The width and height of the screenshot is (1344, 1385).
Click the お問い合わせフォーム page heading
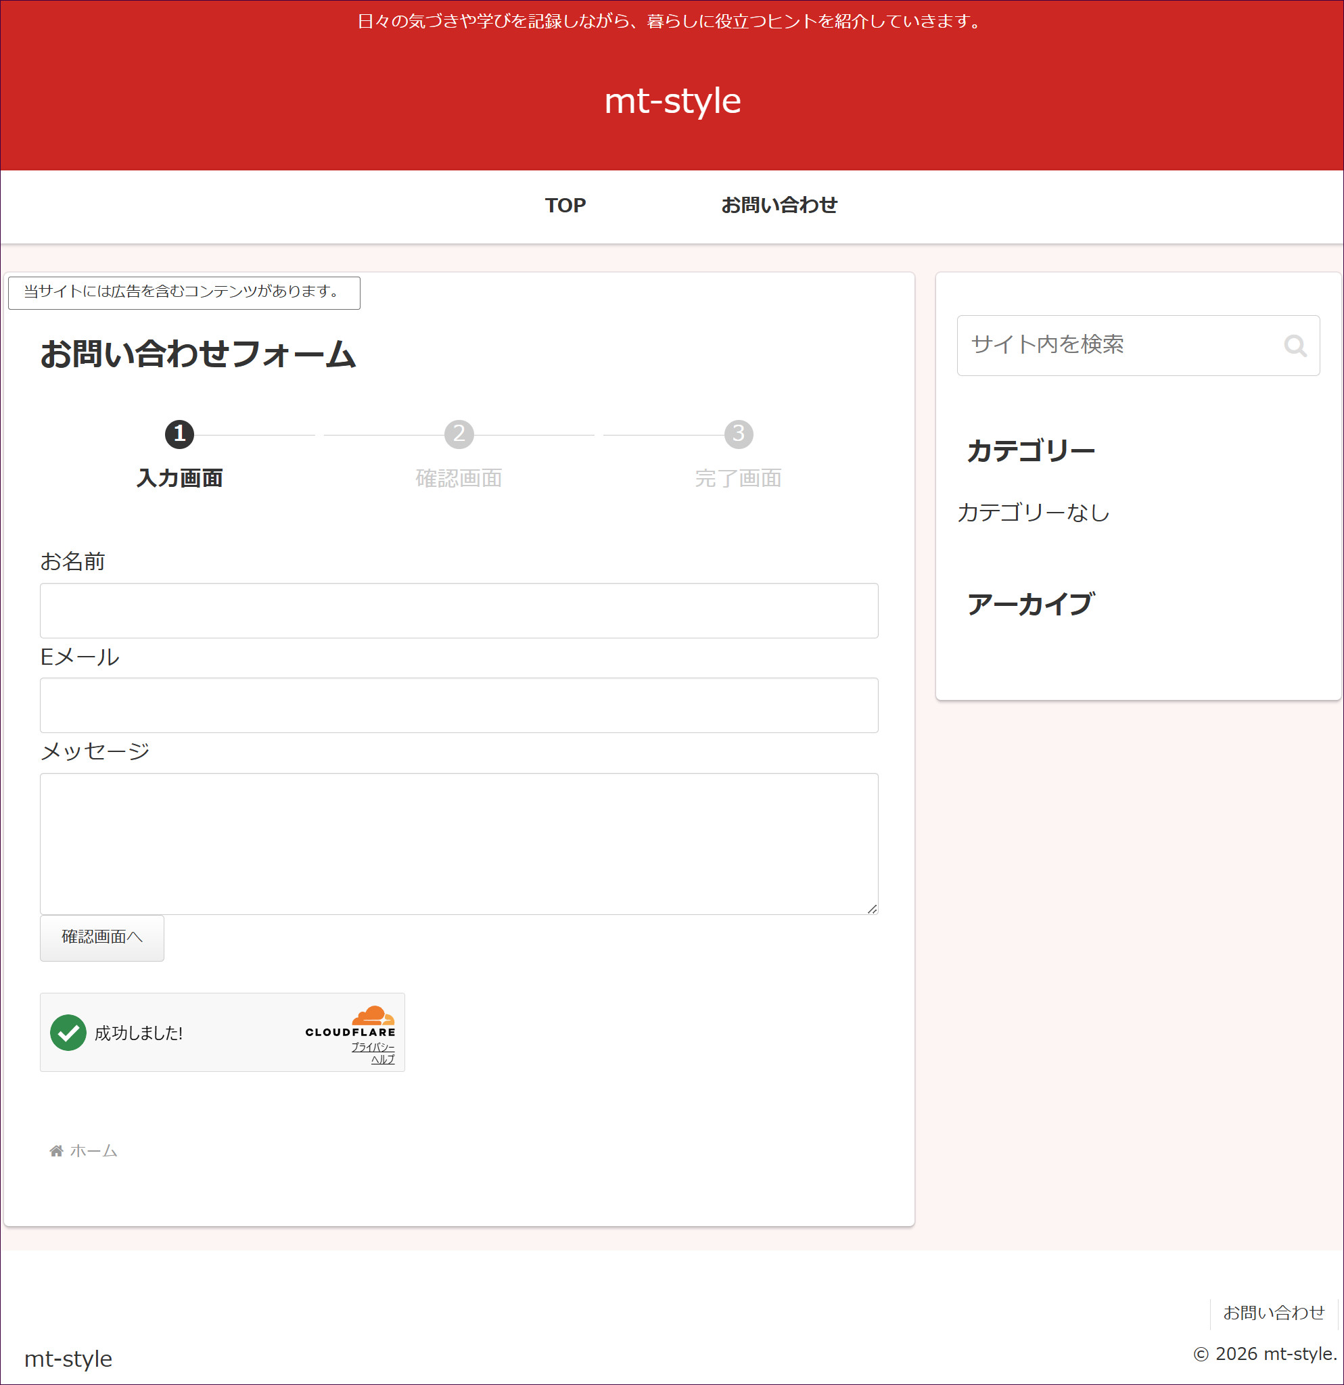click(x=198, y=354)
